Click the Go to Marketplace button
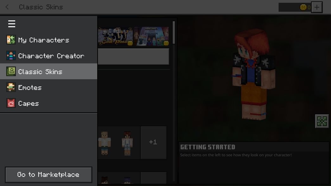 point(48,174)
